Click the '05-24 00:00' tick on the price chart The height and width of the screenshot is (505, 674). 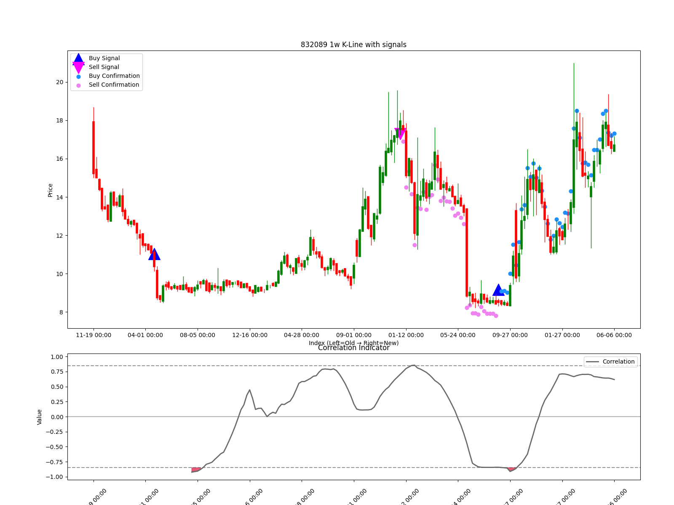click(458, 335)
